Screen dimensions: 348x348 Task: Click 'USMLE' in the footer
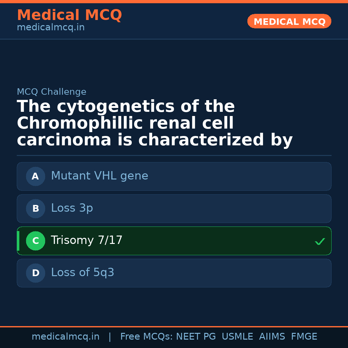pyautogui.click(x=237, y=337)
